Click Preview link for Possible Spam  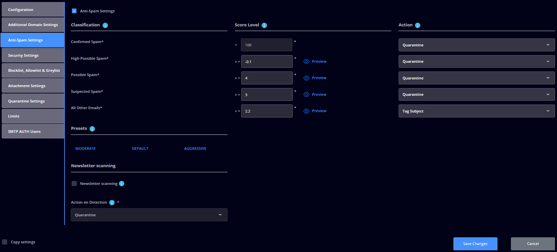pyautogui.click(x=319, y=78)
